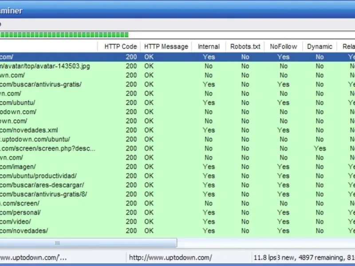This screenshot has height=266, width=355.
Task: Click the Dynamic column header
Action: coord(319,47)
